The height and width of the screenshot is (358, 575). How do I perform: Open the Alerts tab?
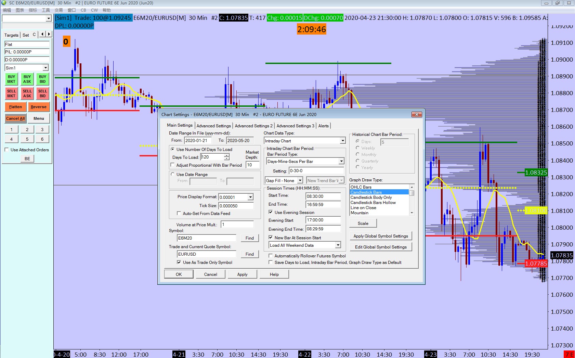(x=323, y=126)
